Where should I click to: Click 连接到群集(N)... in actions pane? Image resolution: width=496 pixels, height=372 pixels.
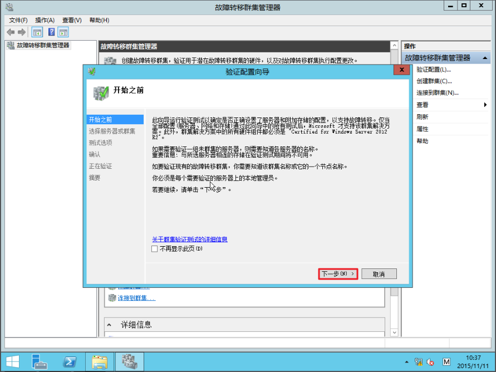[x=437, y=92]
